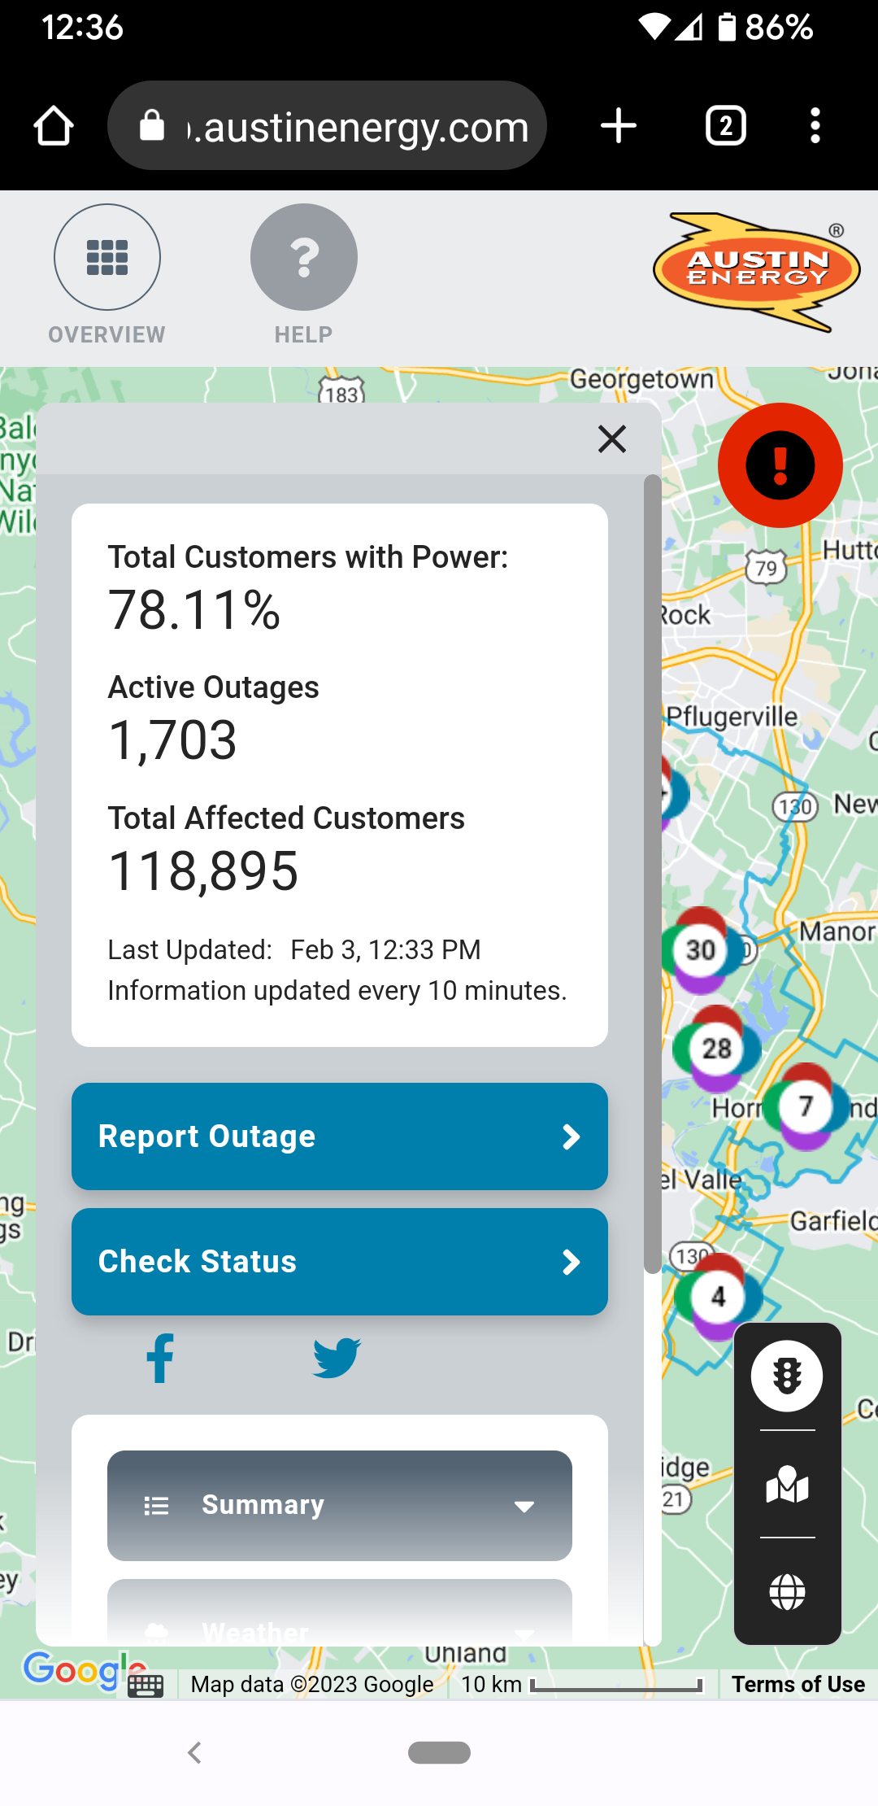The height and width of the screenshot is (1806, 878).
Task: Share via the Twitter bird icon
Action: [337, 1358]
